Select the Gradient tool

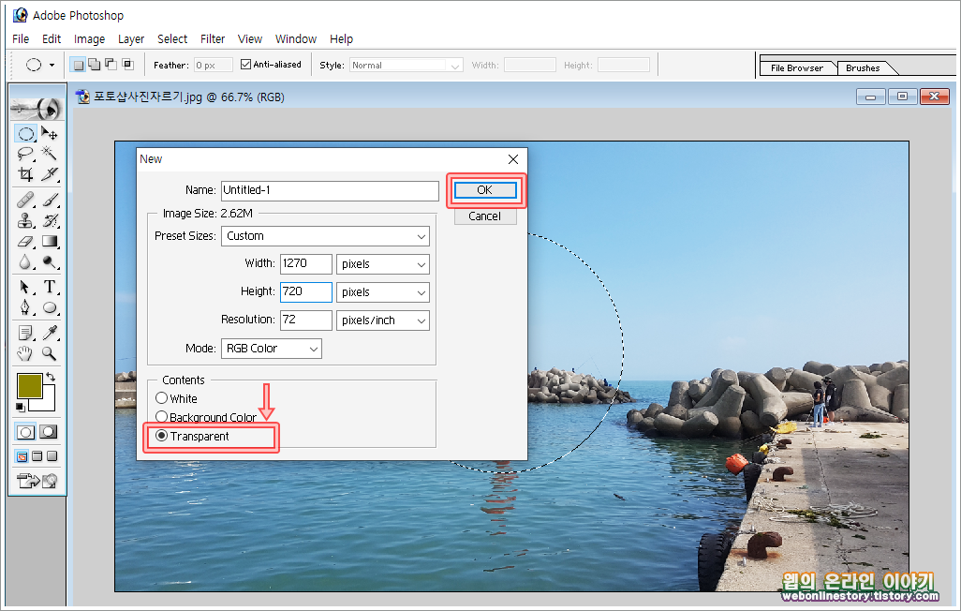(x=50, y=241)
